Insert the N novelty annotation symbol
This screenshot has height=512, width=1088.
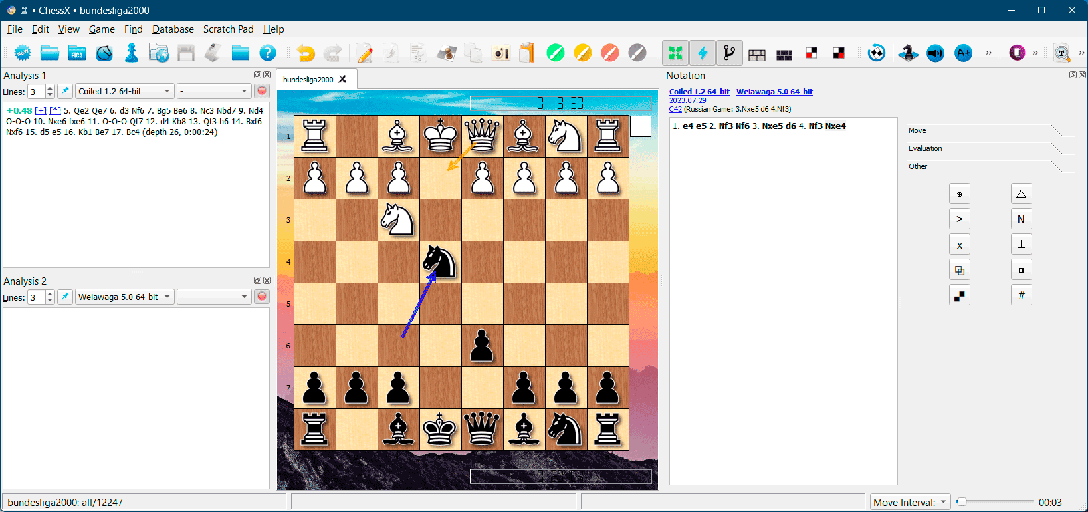point(1021,219)
